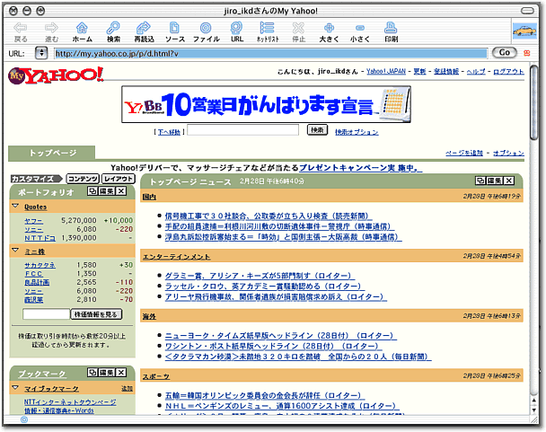Click the Y!BB banner advertisement

[266, 104]
